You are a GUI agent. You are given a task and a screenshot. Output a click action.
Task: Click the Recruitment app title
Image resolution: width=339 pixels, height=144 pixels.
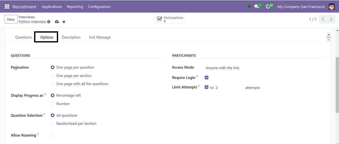click(x=25, y=7)
